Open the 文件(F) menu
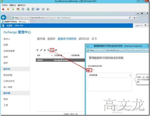 click(5, 5)
